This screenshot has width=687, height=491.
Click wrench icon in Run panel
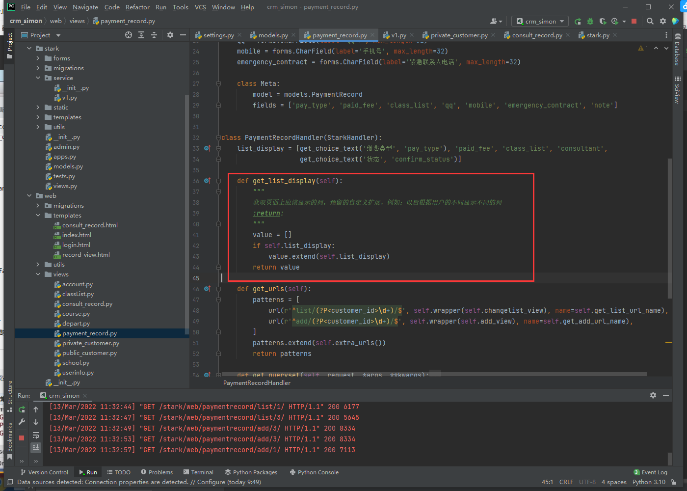[22, 422]
